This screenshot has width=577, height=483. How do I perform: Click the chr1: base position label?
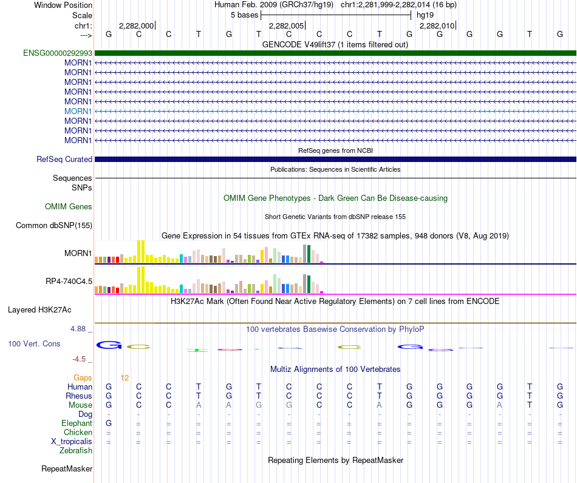[83, 25]
